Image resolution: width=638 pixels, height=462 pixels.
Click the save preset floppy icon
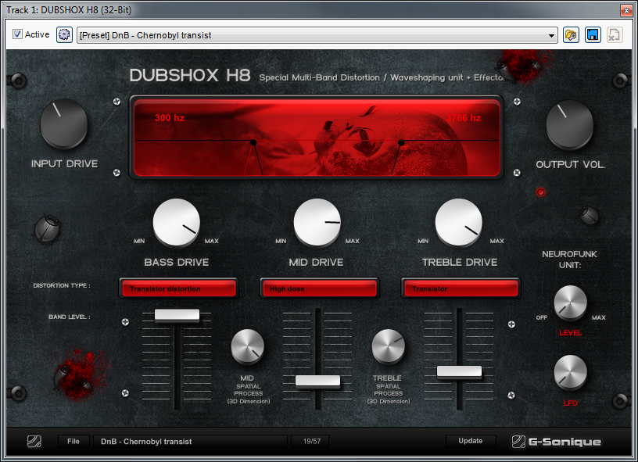click(x=593, y=35)
